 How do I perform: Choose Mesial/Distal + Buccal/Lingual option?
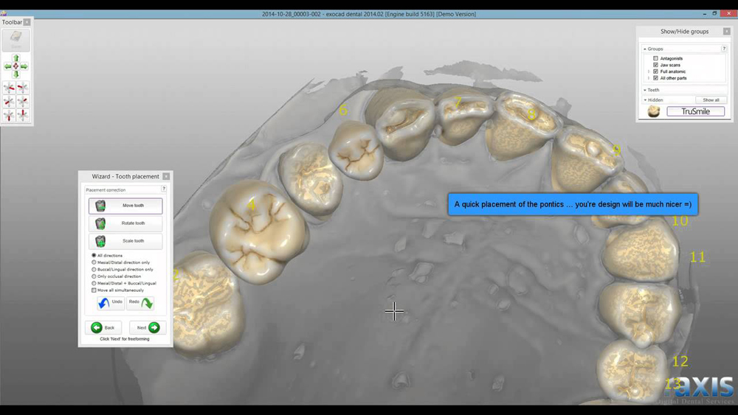pyautogui.click(x=94, y=283)
